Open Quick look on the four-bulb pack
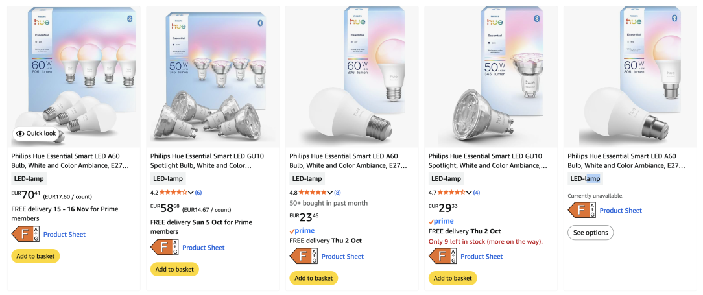This screenshot has width=703, height=295. point(37,134)
